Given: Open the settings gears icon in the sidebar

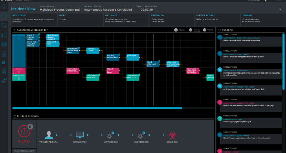Looking at the screenshot, I should tap(4, 80).
